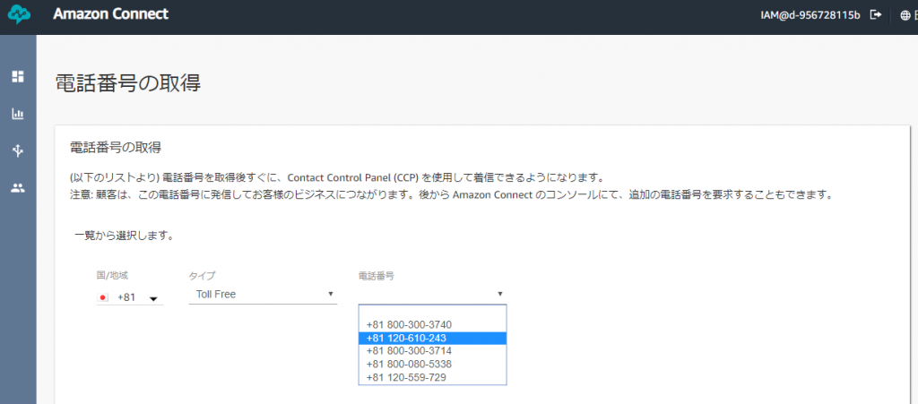Click the 注意 notice line about Amazon Connect console

pos(451,194)
